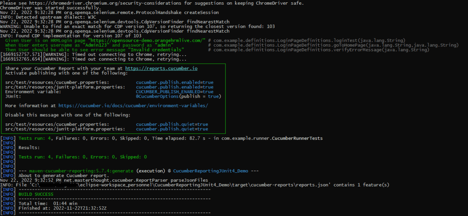
Task: Click the @CucumberOptions(publish = true) text
Action: (178, 97)
